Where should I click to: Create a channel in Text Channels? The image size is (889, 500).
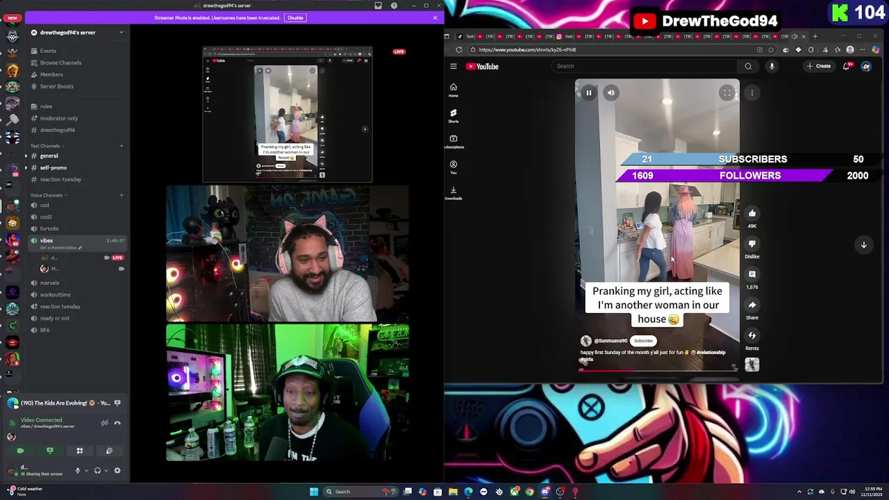[121, 146]
